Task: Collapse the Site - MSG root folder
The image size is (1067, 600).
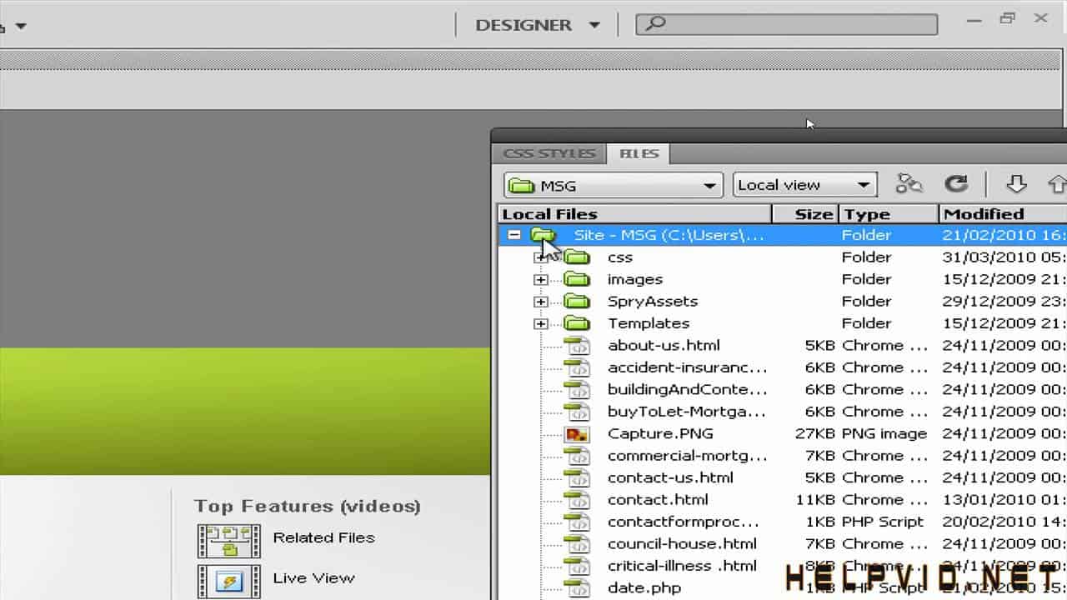Action: (x=514, y=236)
